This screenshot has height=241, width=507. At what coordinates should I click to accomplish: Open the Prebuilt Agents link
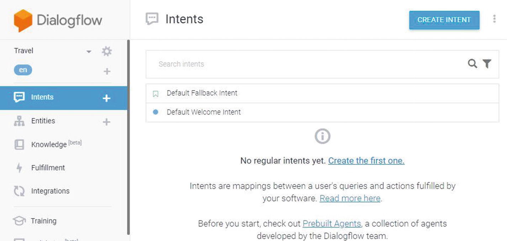332,224
